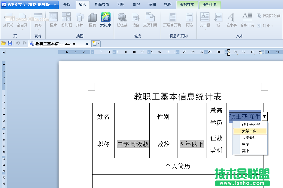
Task: Click the 书签 bookmark icon
Action: click(x=135, y=20)
